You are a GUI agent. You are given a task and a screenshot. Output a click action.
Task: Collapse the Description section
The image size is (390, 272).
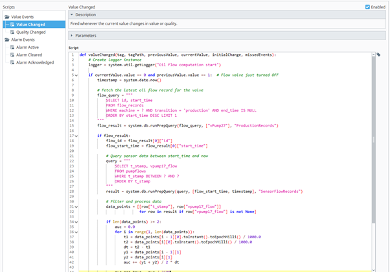(x=72, y=15)
